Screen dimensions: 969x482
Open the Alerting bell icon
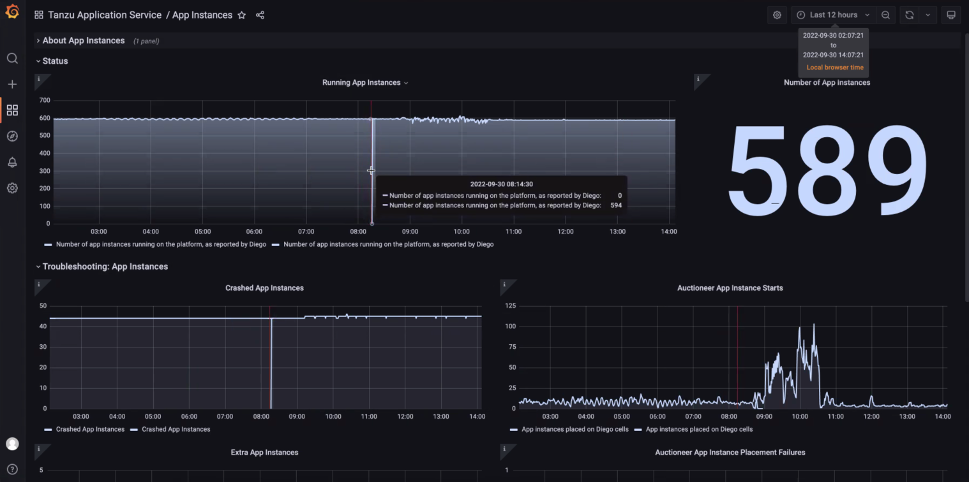(12, 163)
